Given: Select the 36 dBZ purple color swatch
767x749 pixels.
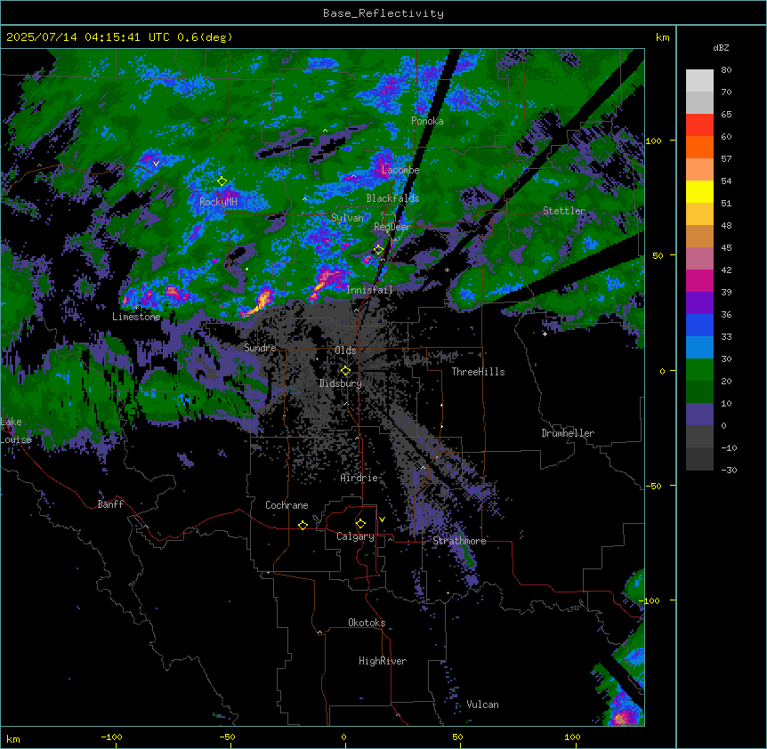Looking at the screenshot, I should click(699, 303).
